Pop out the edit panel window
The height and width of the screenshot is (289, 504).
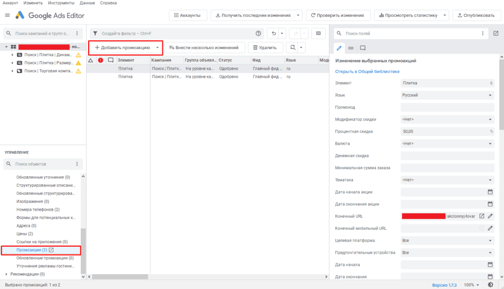tap(496, 33)
